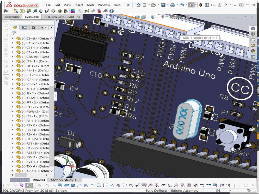Open the SOLIDWORKS Add-Ins tab

tap(62, 17)
